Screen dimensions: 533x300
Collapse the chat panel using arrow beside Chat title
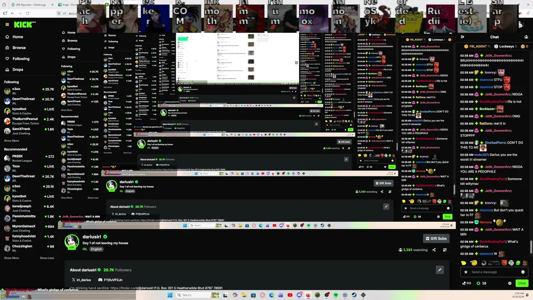462,37
